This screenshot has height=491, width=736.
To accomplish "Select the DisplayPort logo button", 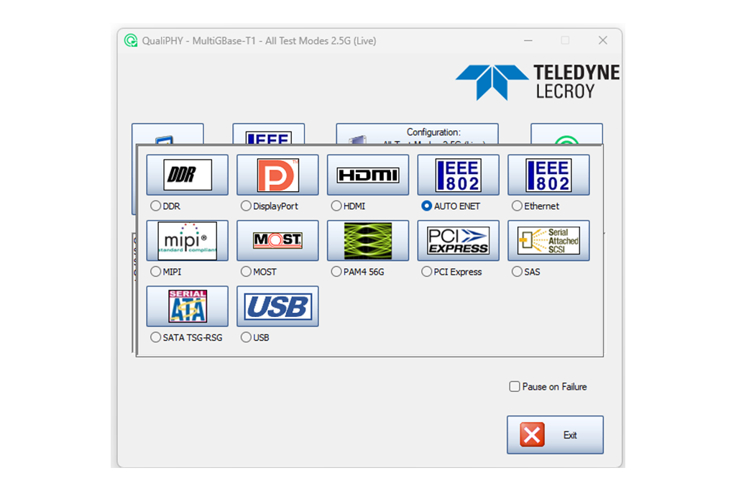I will (x=277, y=175).
